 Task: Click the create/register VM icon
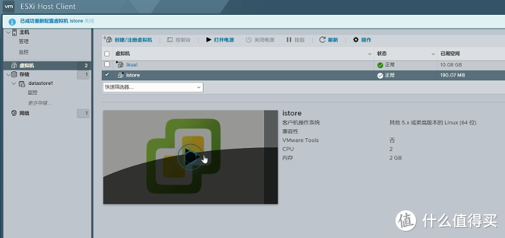click(x=108, y=40)
